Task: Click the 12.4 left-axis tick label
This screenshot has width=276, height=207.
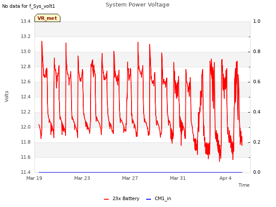Action: 26,97
